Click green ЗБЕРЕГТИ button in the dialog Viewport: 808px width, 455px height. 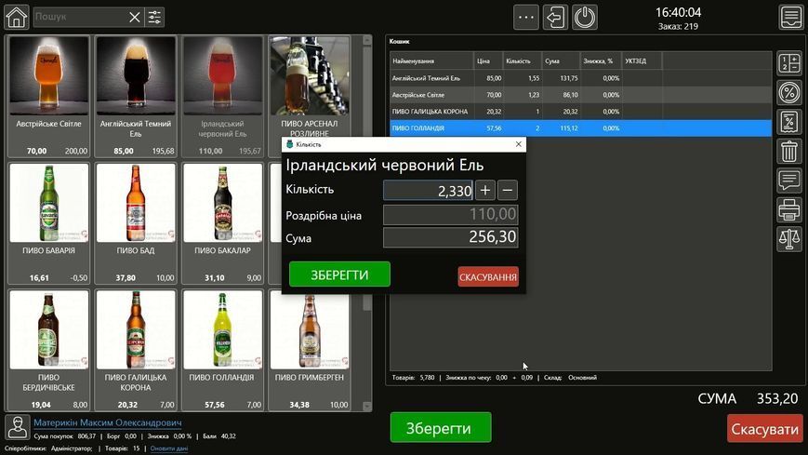(339, 274)
